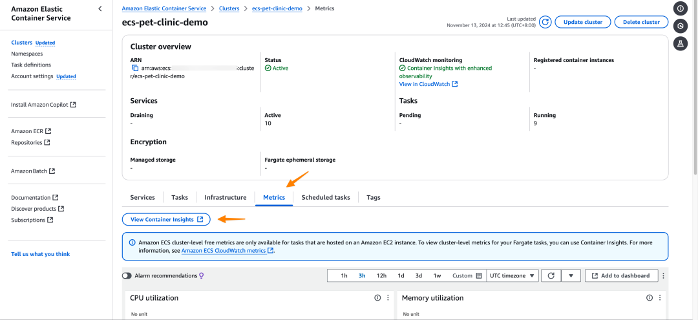Open custom time range calendar icon
Image resolution: width=698 pixels, height=320 pixels.
coord(479,275)
